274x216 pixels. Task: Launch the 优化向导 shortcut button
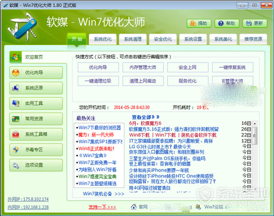tap(98, 67)
